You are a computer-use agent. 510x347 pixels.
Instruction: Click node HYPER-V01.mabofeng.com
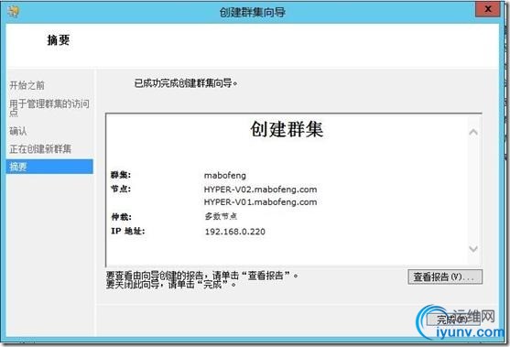click(x=261, y=202)
